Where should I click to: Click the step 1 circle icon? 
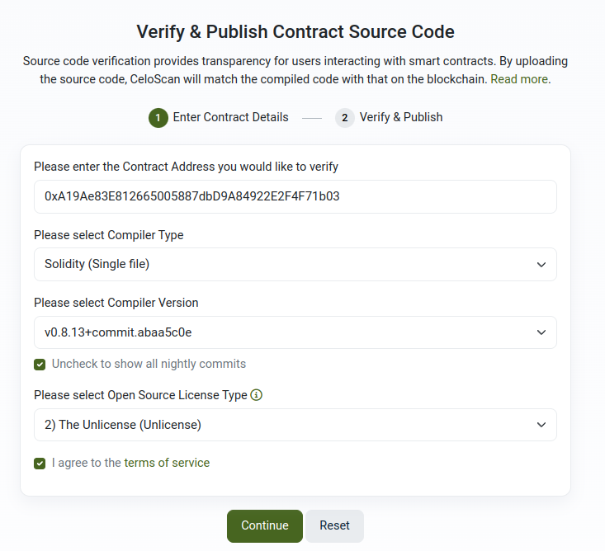[x=158, y=118]
